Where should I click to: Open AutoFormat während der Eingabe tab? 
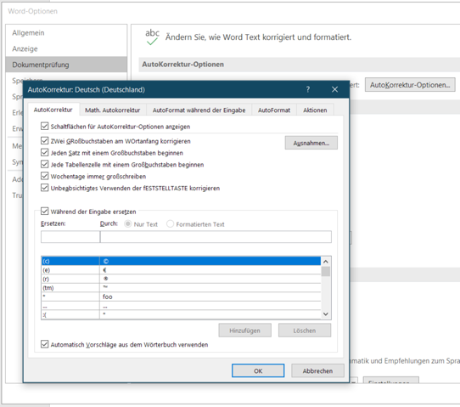pyautogui.click(x=199, y=110)
